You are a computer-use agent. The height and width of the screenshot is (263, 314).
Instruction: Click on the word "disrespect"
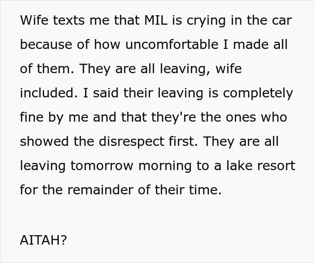point(131,141)
